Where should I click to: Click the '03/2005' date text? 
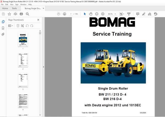(x=143, y=113)
